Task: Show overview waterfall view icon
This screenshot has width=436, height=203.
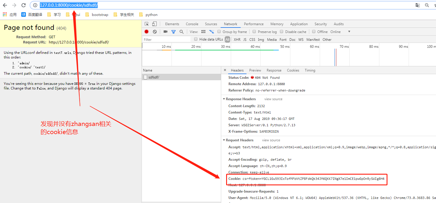Action: click(212, 32)
